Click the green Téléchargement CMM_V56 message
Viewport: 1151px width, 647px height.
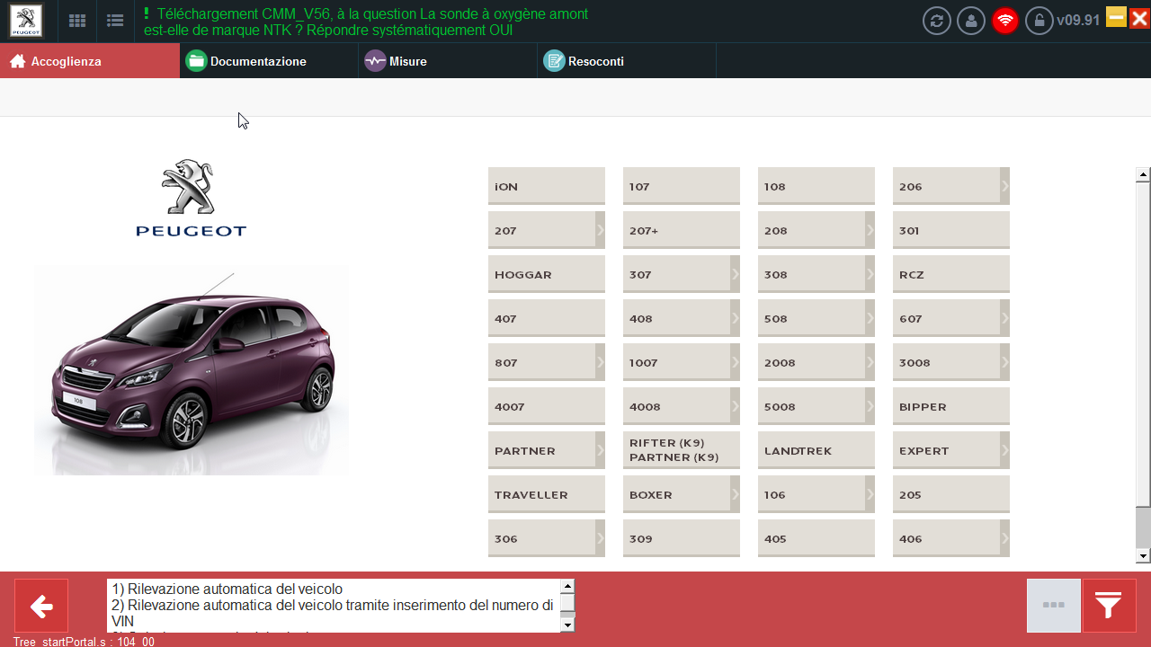click(x=366, y=22)
